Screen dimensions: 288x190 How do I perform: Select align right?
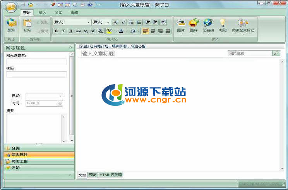160,31
